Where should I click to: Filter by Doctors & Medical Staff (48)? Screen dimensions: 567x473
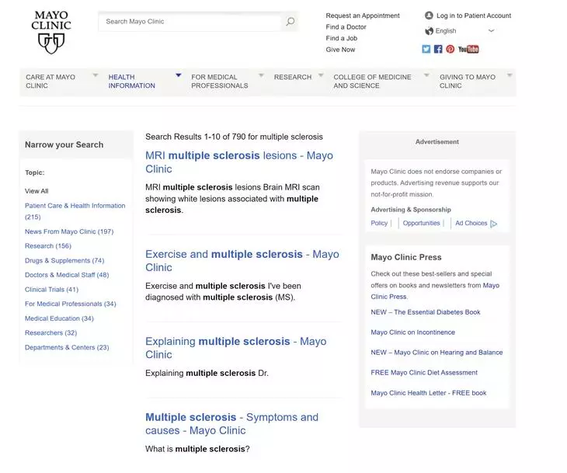coord(67,275)
